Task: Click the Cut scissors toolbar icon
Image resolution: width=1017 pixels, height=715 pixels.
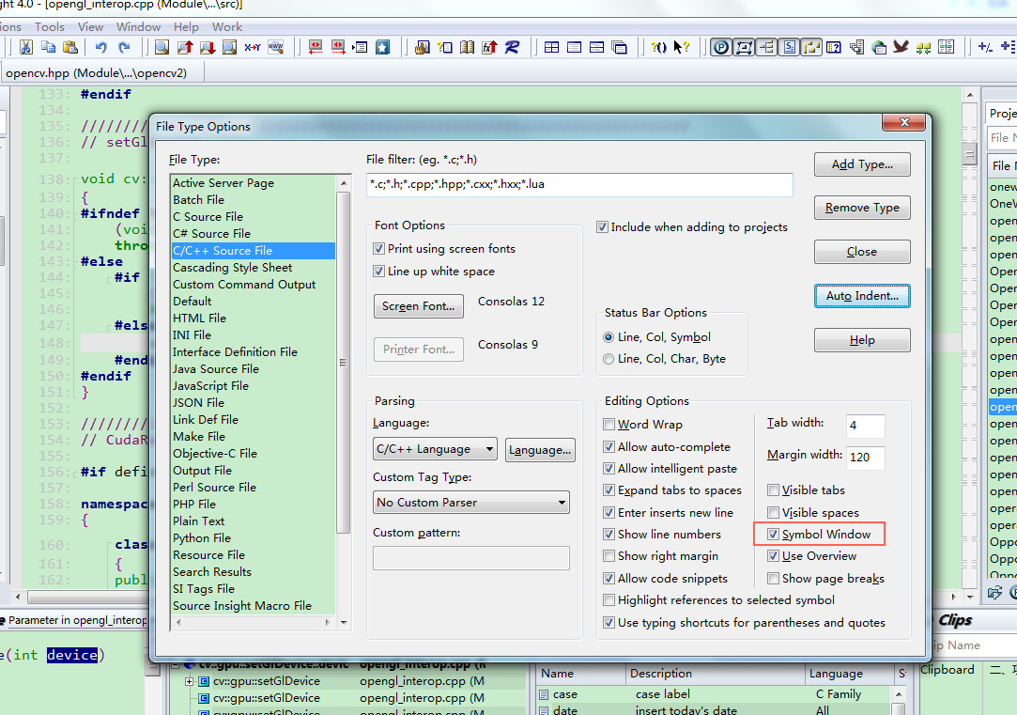Action: tap(26, 47)
